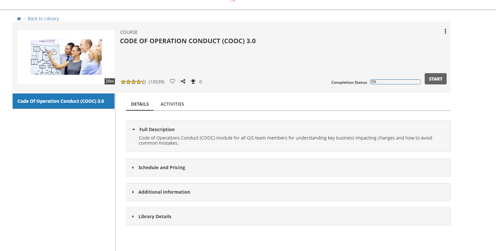The height and width of the screenshot is (251, 496).
Task: Expand the Additional Information section
Action: (164, 192)
